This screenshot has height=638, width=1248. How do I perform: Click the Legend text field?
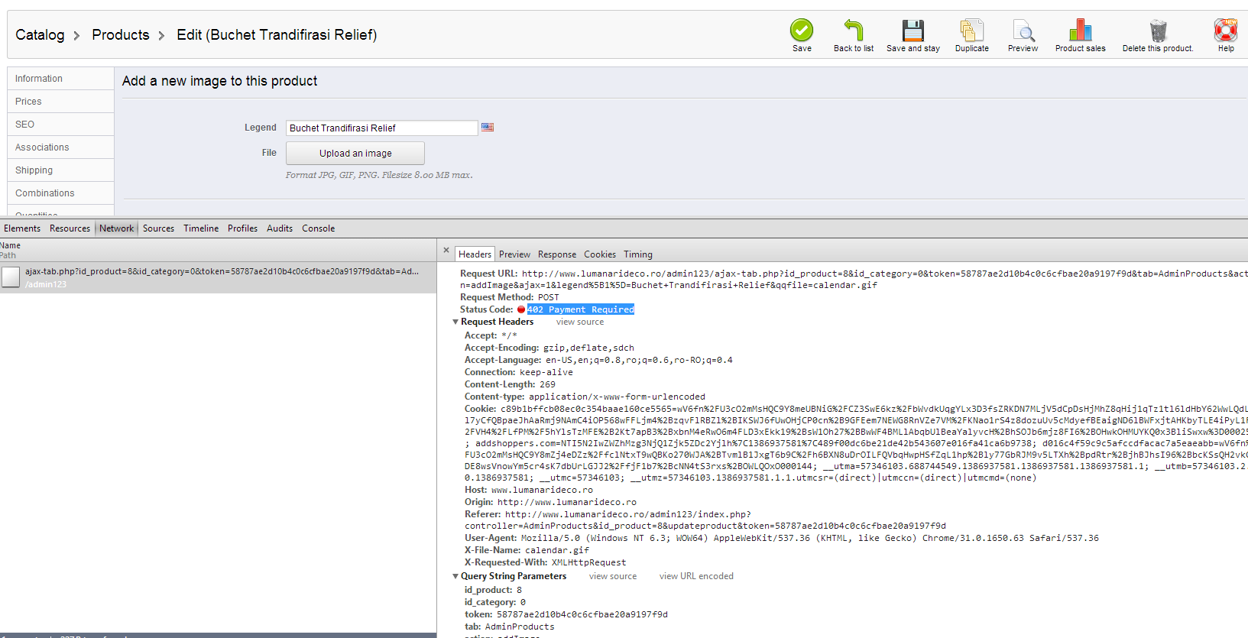[382, 128]
